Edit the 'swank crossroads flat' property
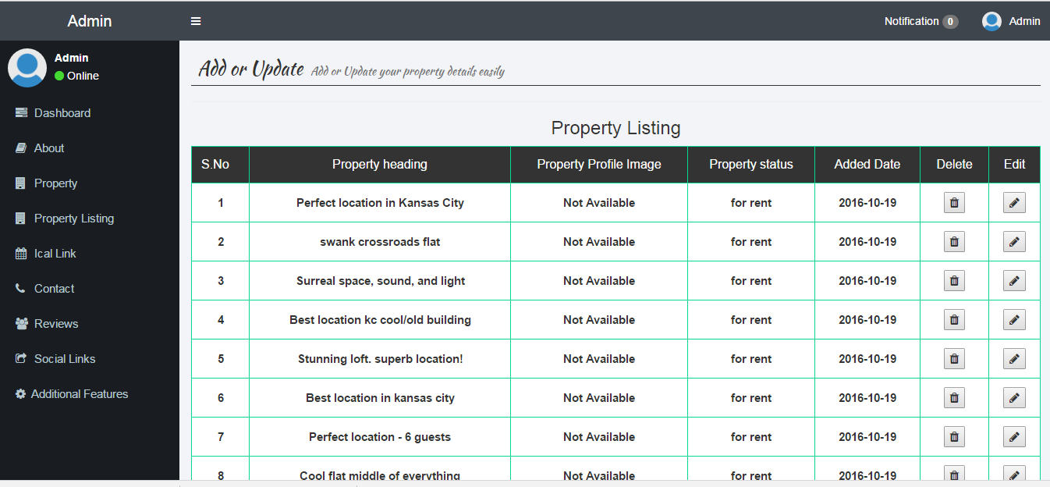The height and width of the screenshot is (487, 1050). tap(1013, 242)
